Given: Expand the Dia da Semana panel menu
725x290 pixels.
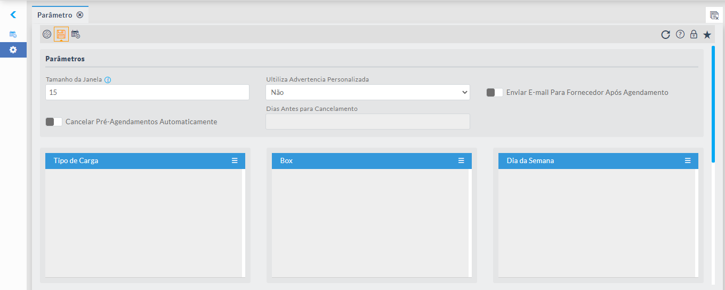Looking at the screenshot, I should (688, 160).
